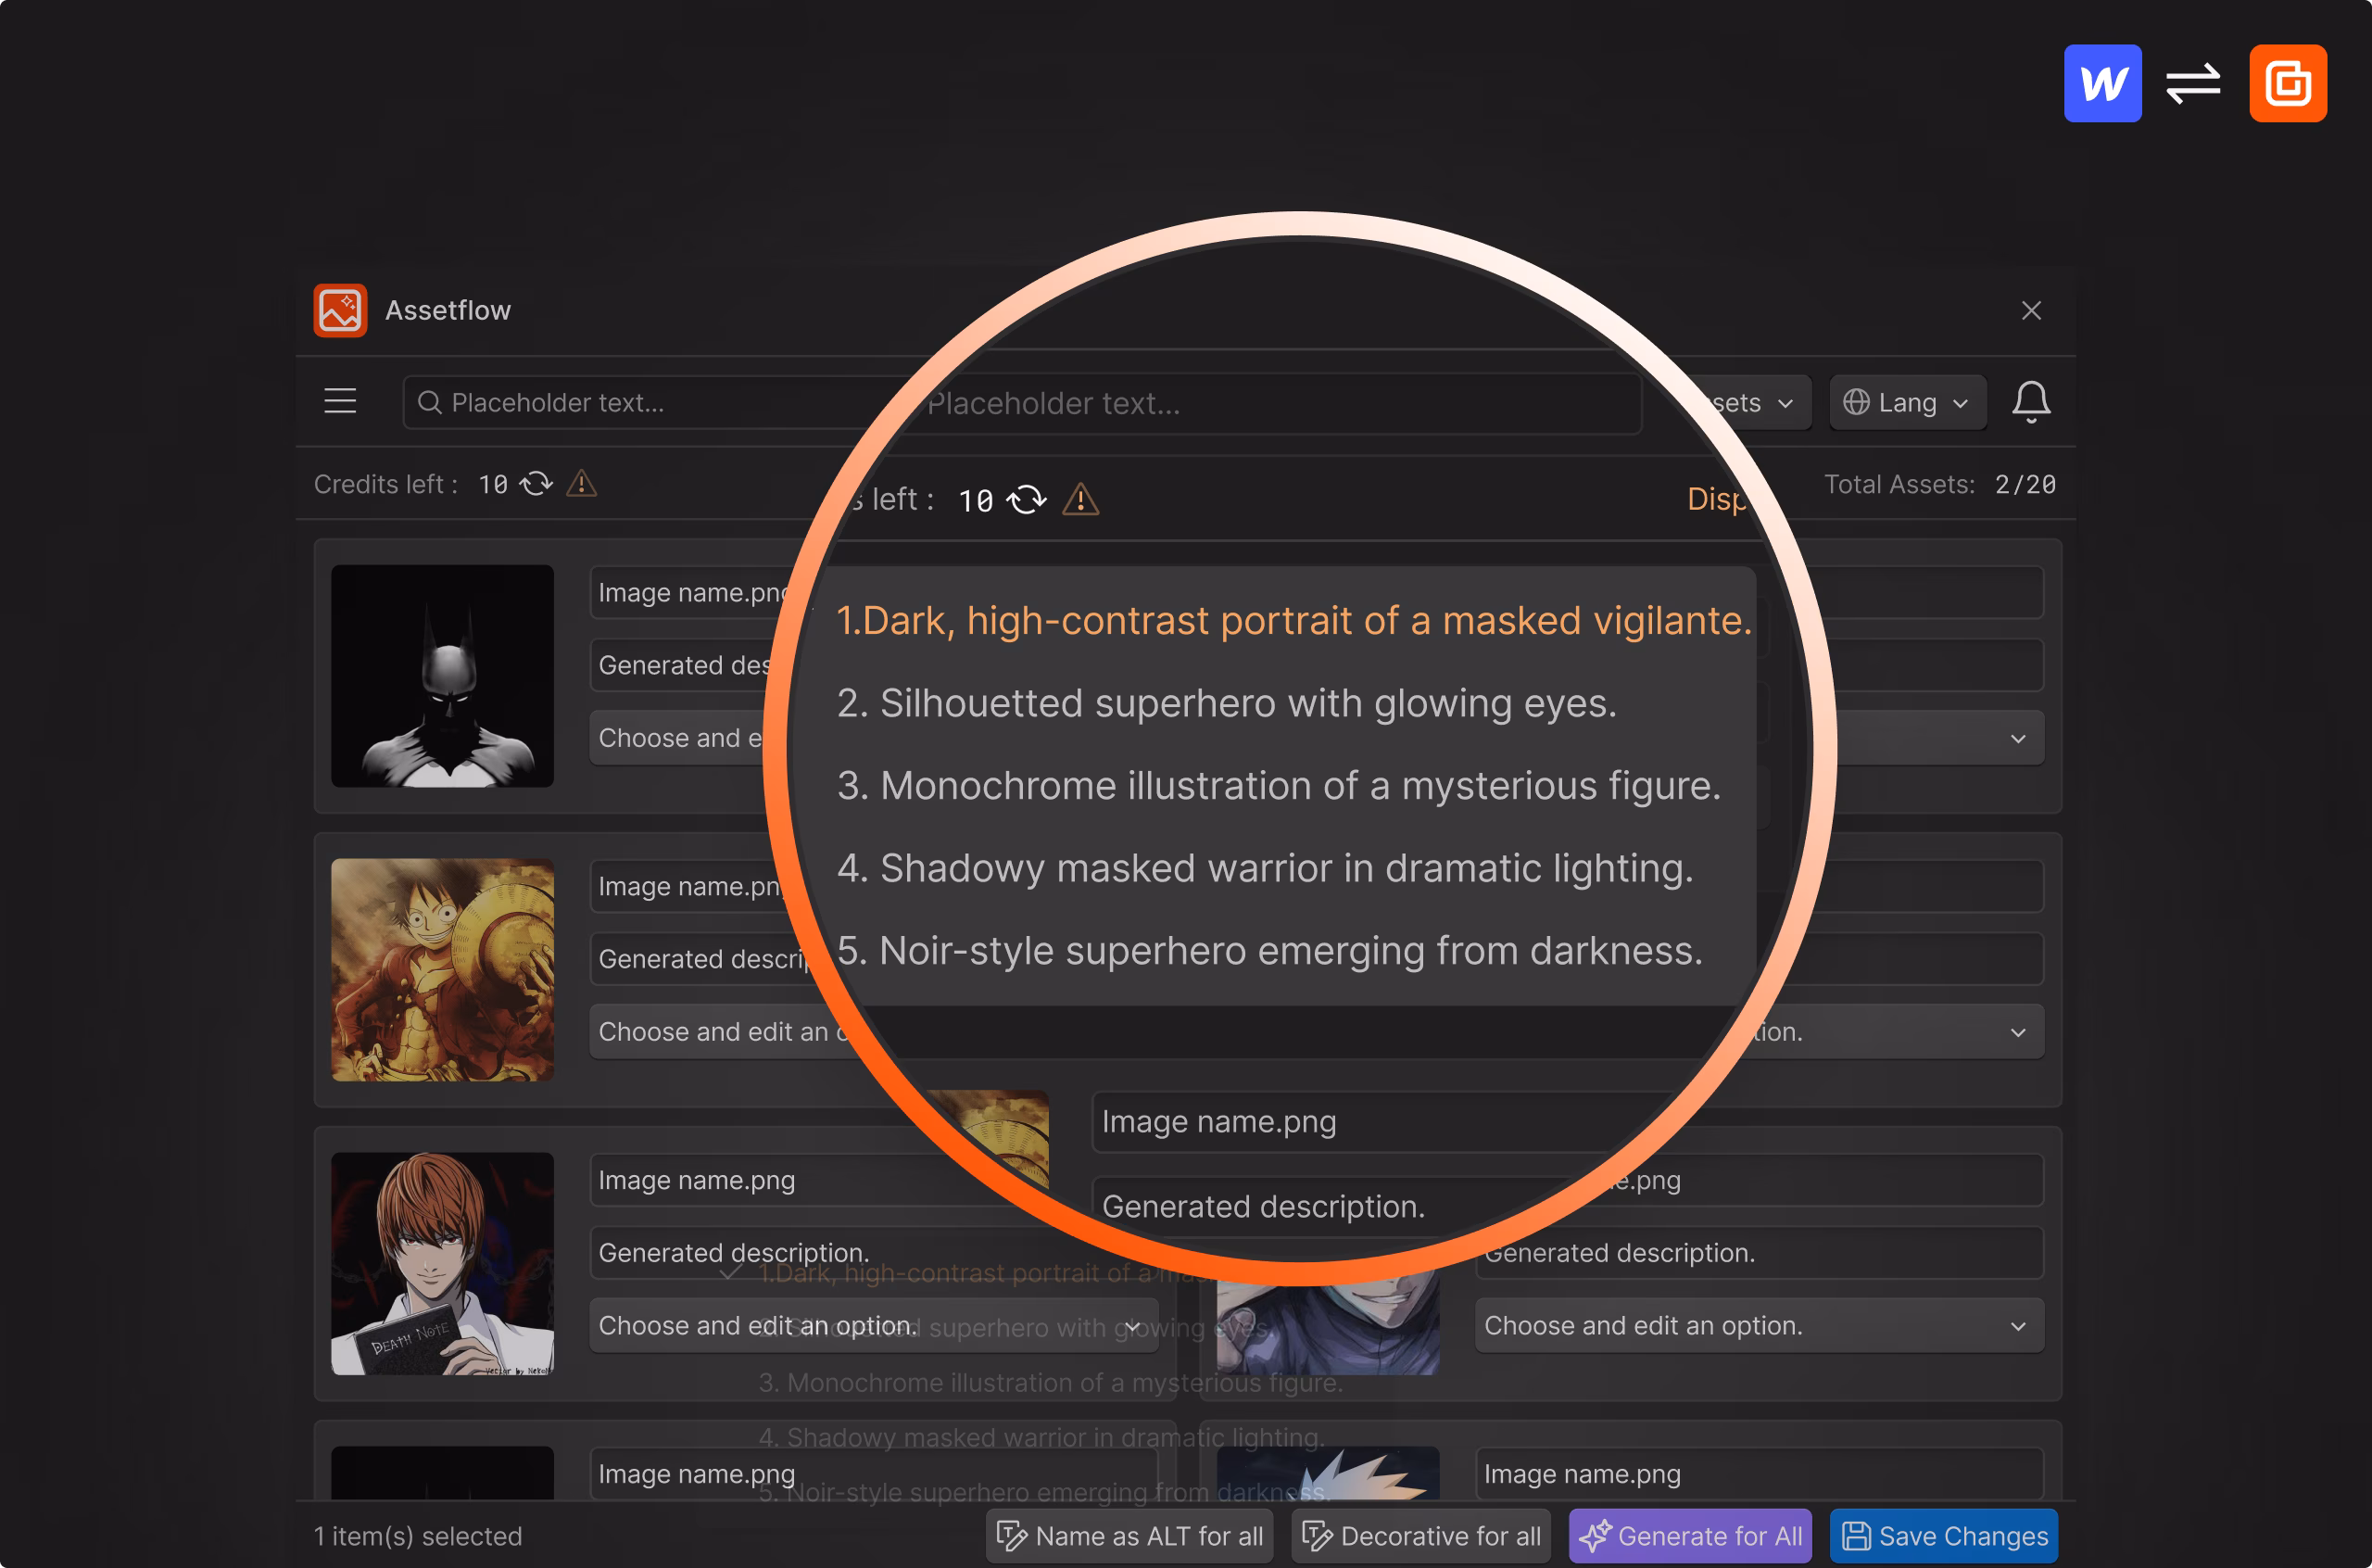Viewport: 2372px width, 1568px height.
Task: Select the Light Yagami Death Note thumbnail
Action: [442, 1263]
